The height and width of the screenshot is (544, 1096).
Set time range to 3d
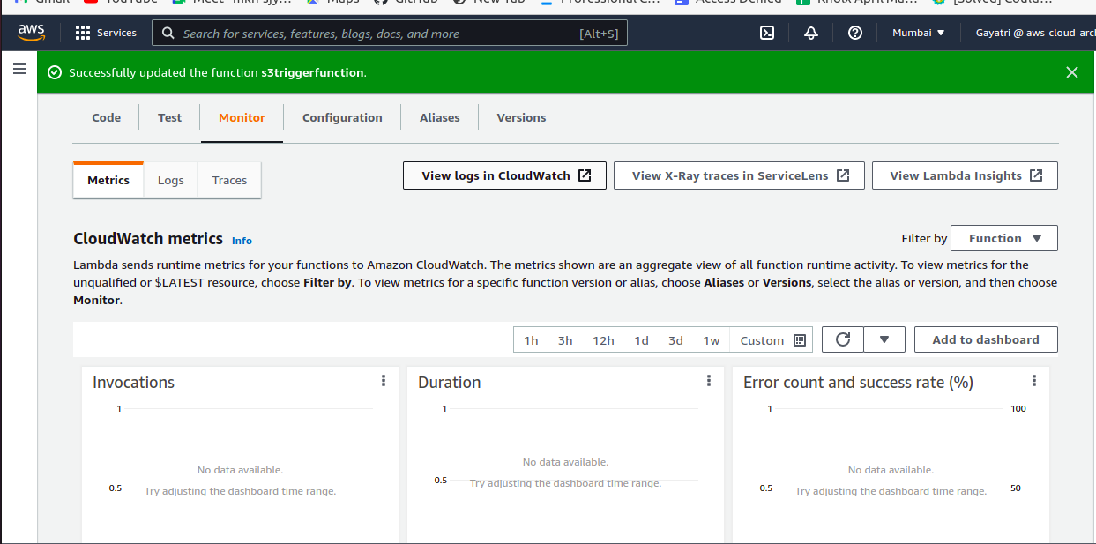coord(675,340)
